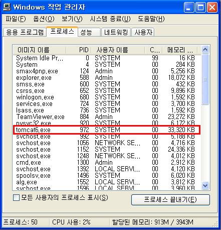This screenshot has height=230, width=221.
Task: Select the tomcat6.exe process
Action: pos(107,130)
